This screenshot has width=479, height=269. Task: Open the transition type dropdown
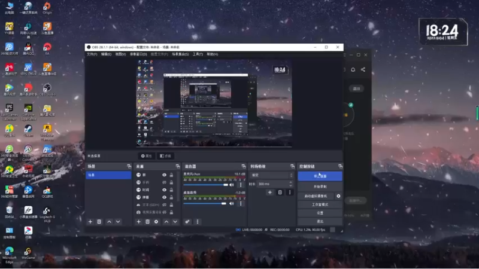coord(272,175)
